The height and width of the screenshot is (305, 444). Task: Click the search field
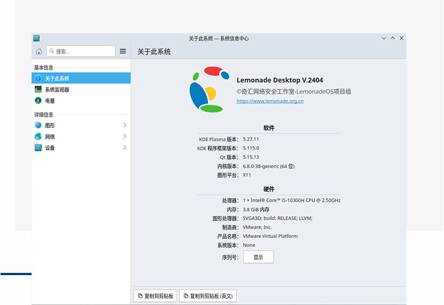coord(81,51)
